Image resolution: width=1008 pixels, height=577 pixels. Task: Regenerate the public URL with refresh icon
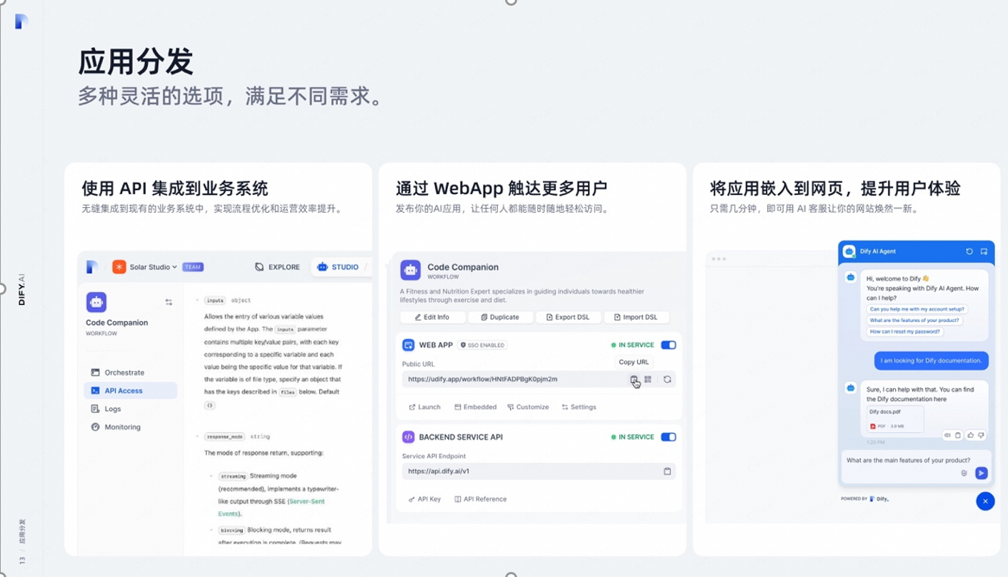tap(667, 379)
